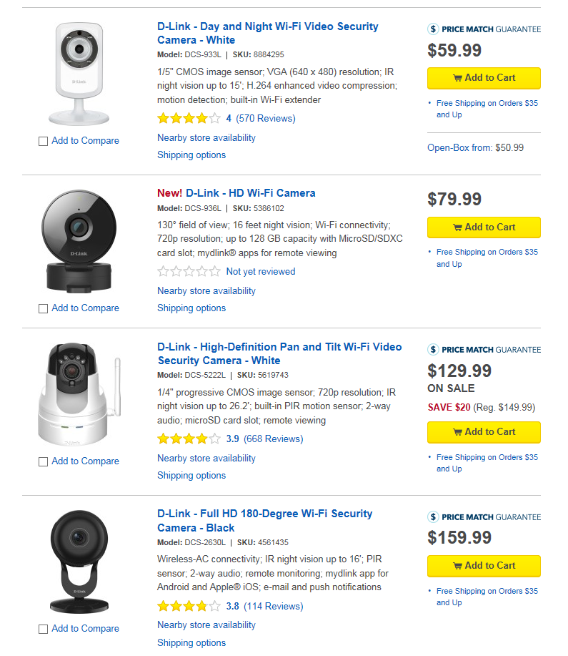The height and width of the screenshot is (656, 568).
Task: Add the $59.99 camera to cart
Action: [484, 78]
